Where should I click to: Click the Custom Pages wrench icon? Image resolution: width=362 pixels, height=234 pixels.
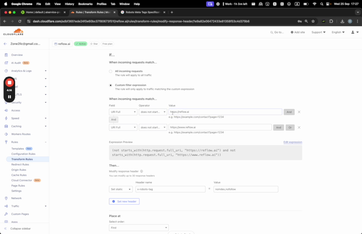point(6,214)
